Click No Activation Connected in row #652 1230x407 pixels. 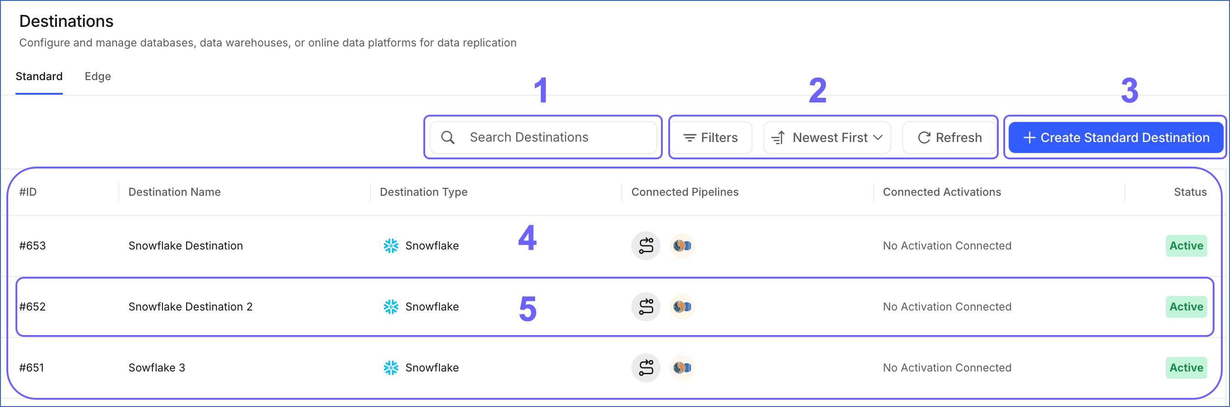point(947,307)
